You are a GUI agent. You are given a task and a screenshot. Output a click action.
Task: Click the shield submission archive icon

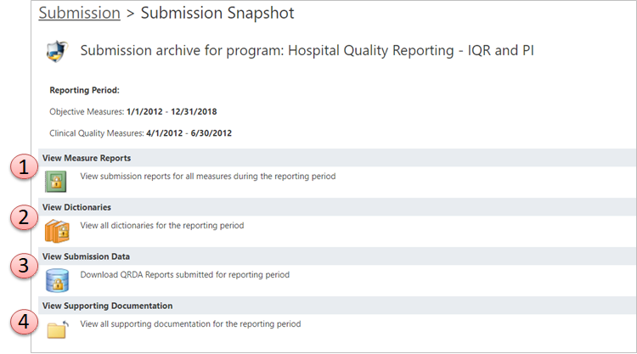(x=57, y=52)
